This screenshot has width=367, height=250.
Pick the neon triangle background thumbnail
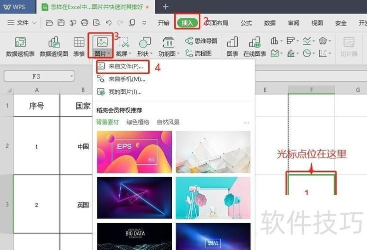point(134,198)
